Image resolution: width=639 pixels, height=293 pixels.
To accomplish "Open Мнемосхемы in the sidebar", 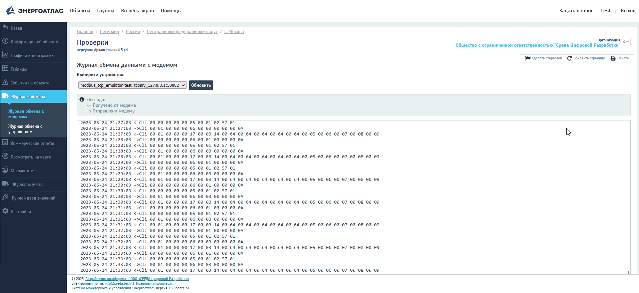I will [x=23, y=171].
